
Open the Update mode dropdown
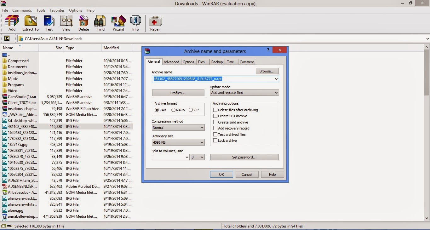click(x=244, y=93)
